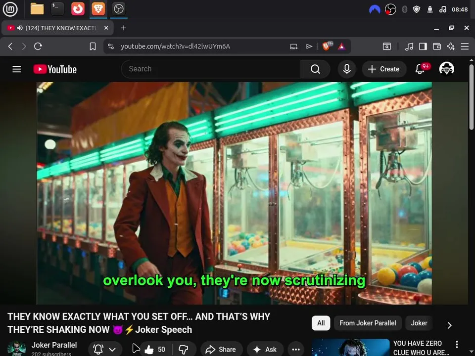Select the From Joker Parallel chip
The height and width of the screenshot is (356, 475).
[368, 323]
